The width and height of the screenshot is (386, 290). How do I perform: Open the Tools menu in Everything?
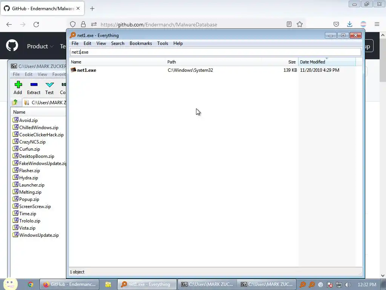click(x=162, y=43)
